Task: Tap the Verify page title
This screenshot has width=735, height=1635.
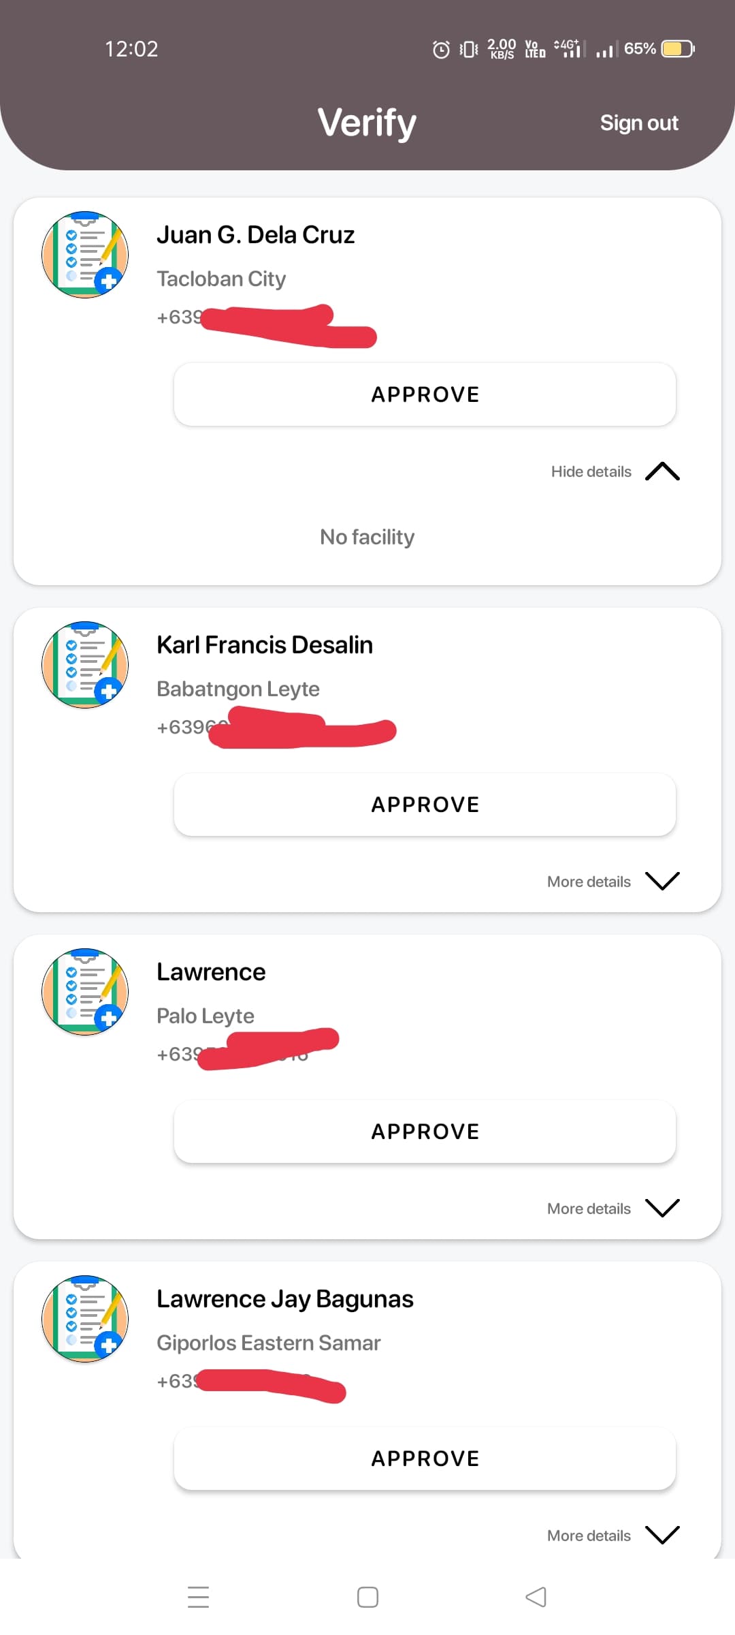Action: (367, 123)
